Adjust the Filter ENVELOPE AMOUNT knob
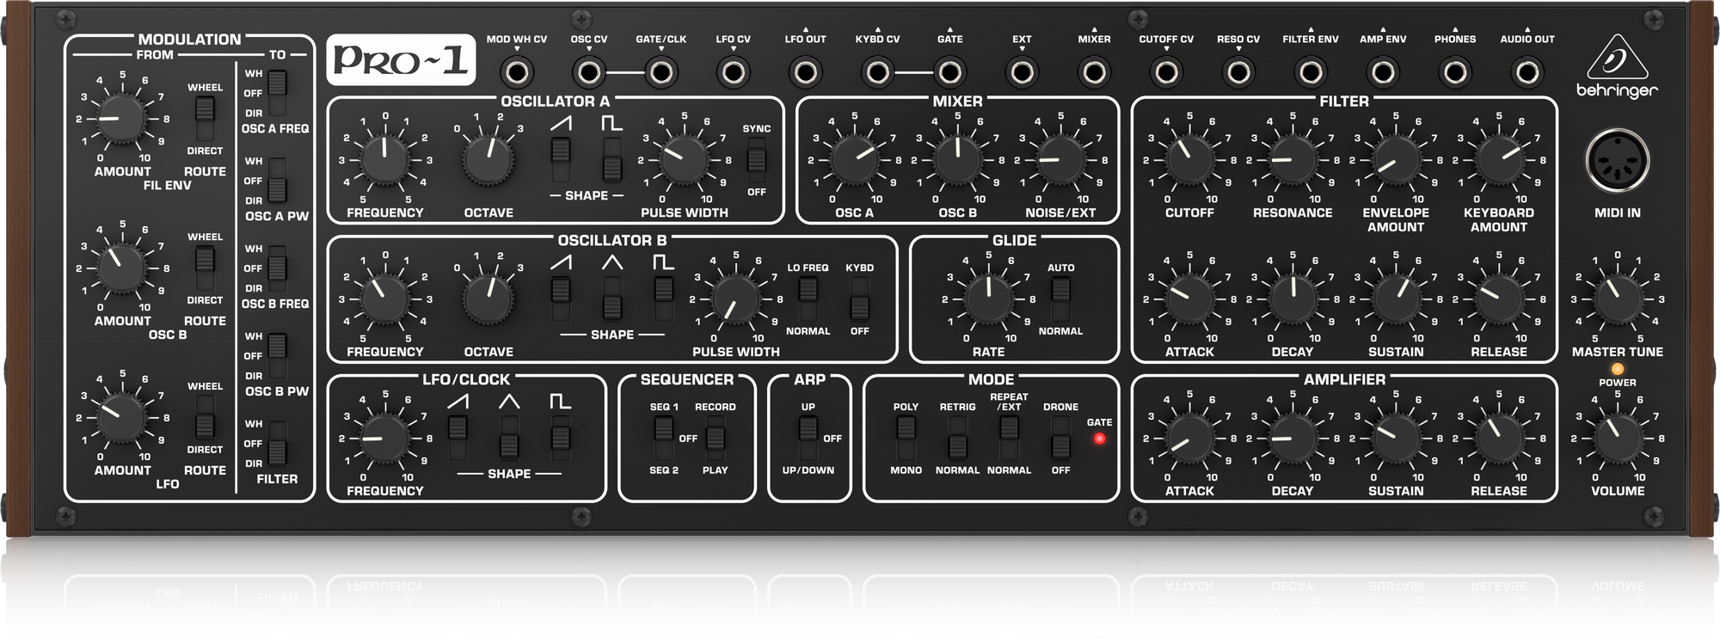 [1396, 160]
